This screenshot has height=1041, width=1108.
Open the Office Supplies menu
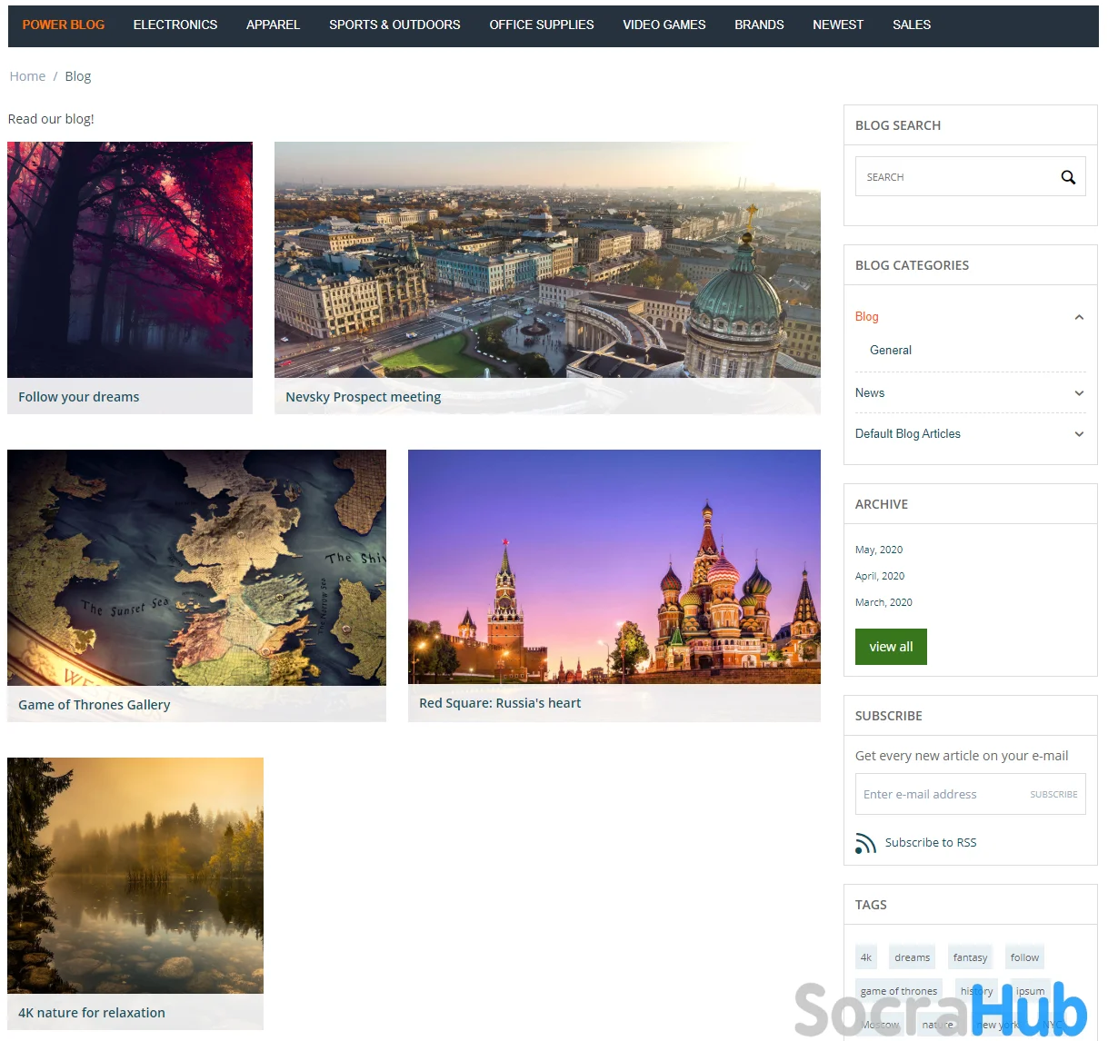(x=542, y=25)
